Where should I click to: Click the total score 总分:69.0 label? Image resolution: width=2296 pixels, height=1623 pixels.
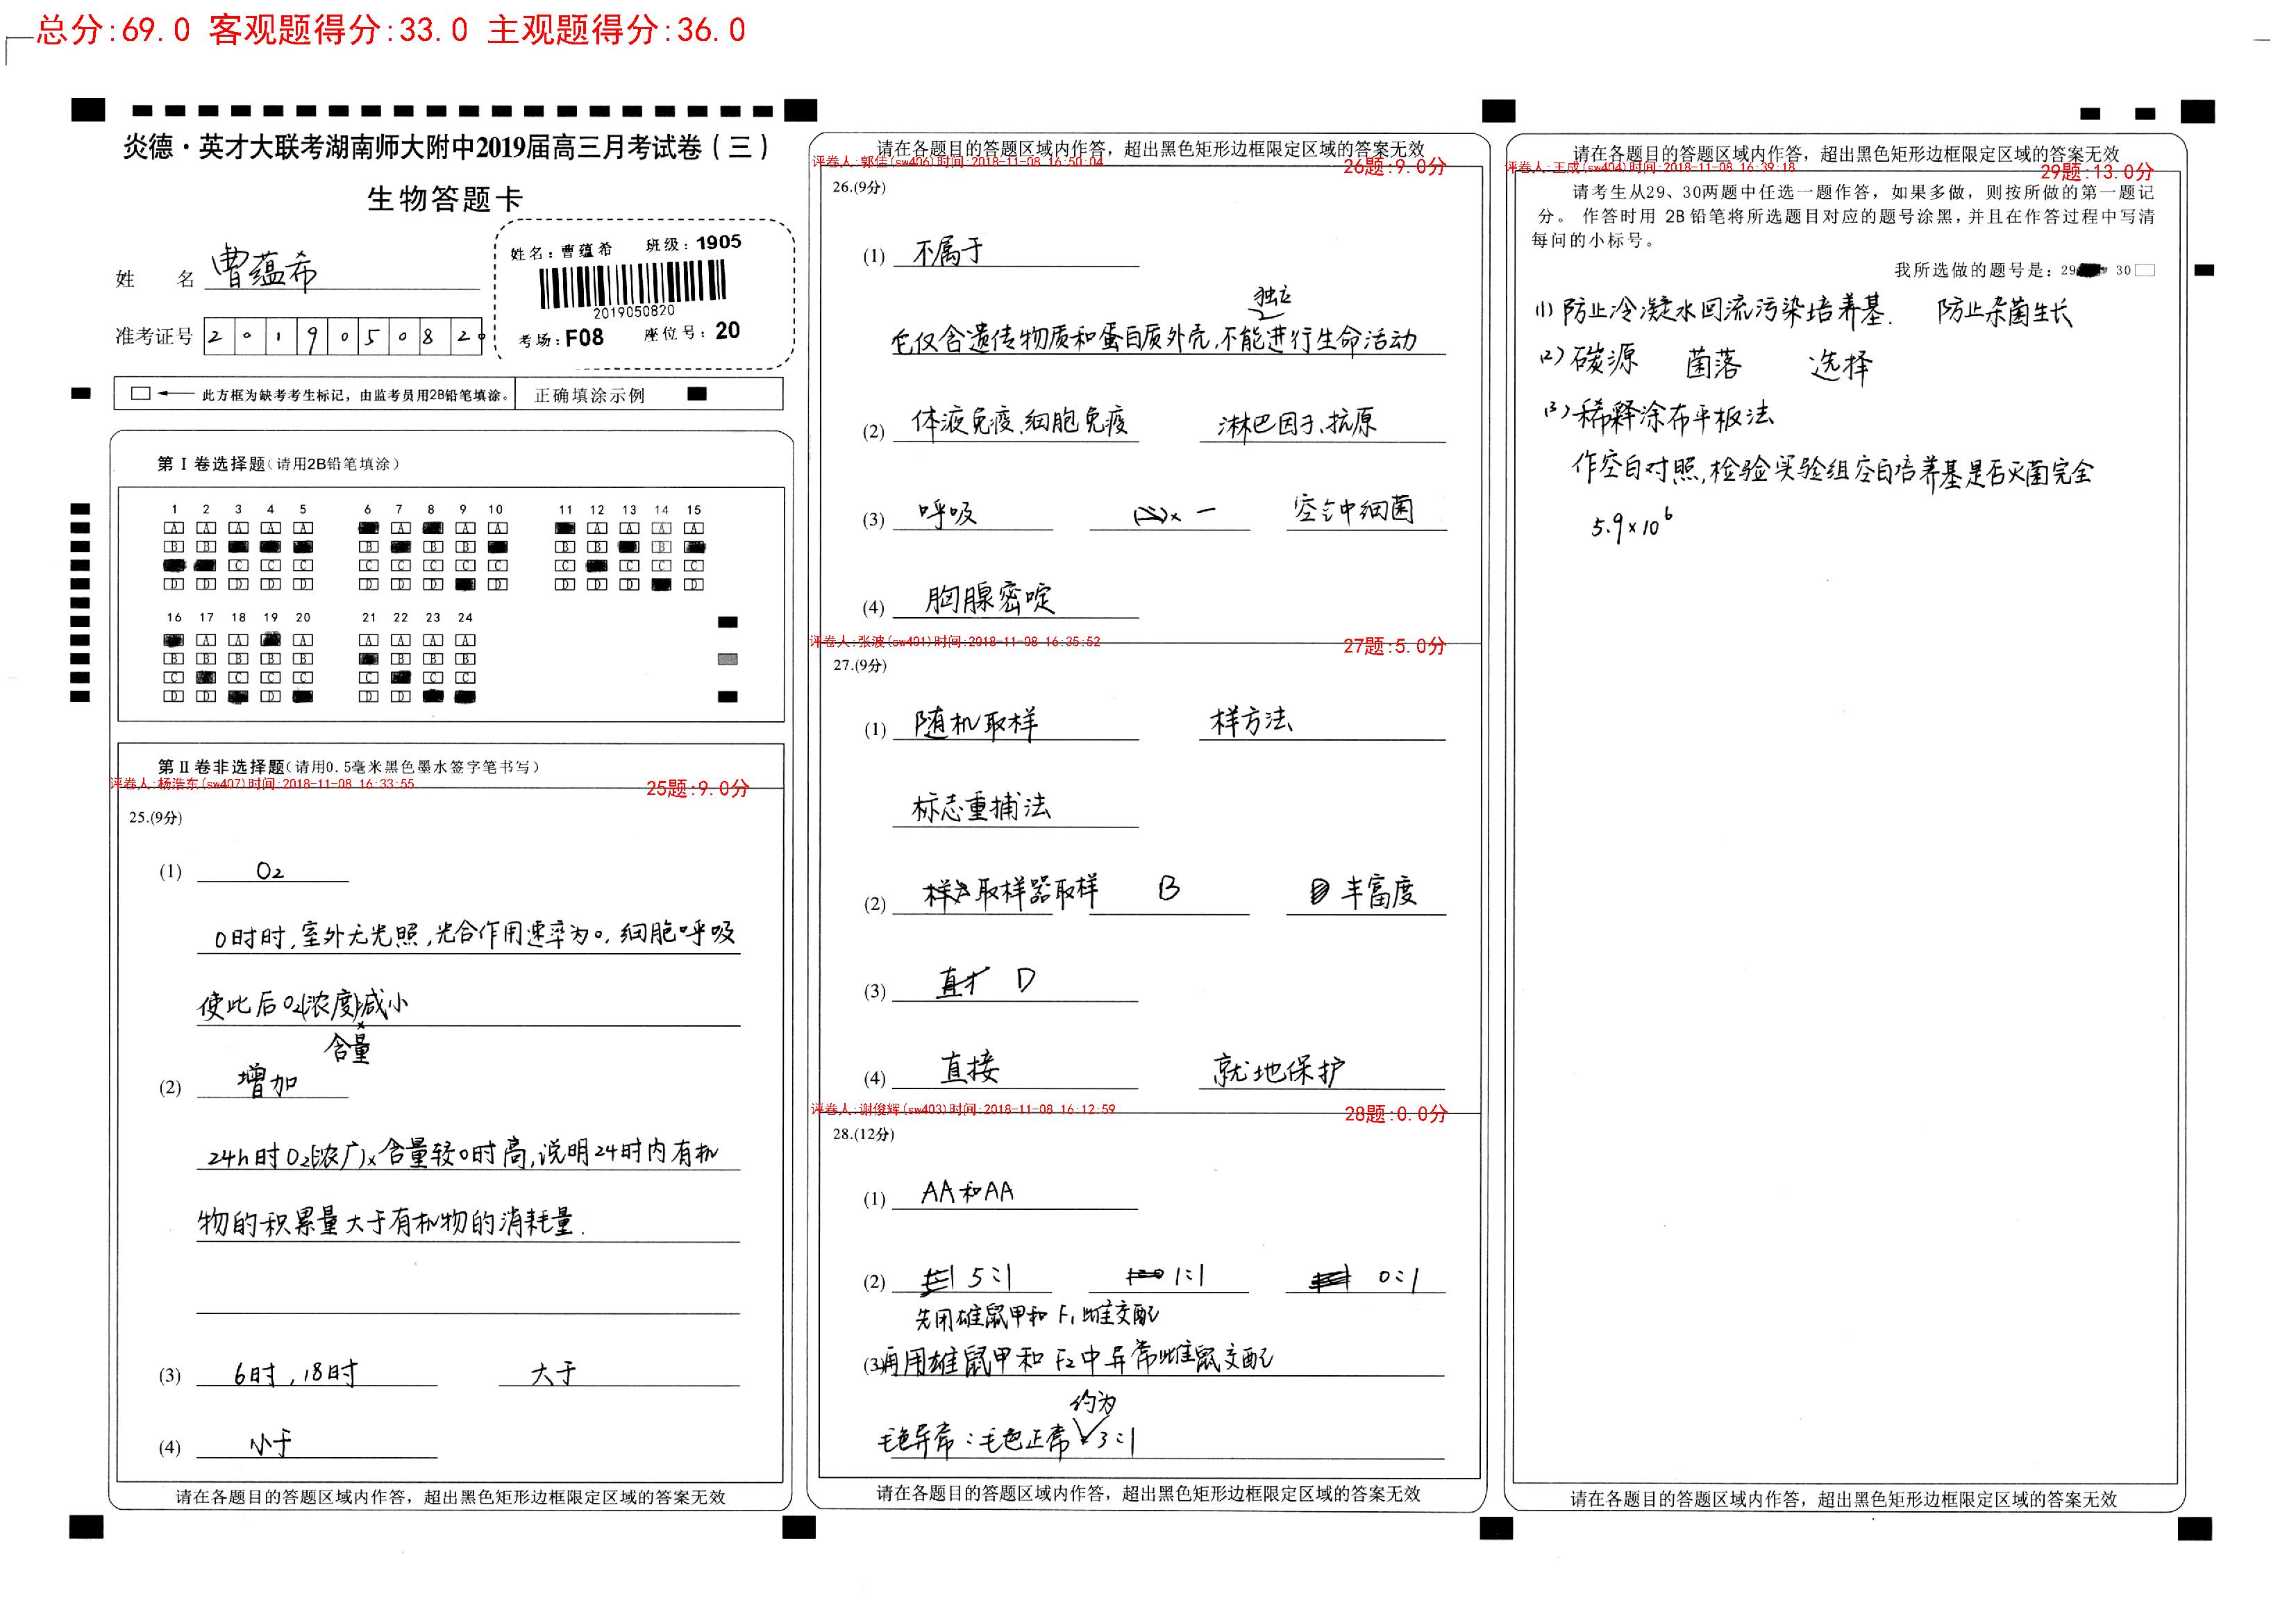point(113,30)
